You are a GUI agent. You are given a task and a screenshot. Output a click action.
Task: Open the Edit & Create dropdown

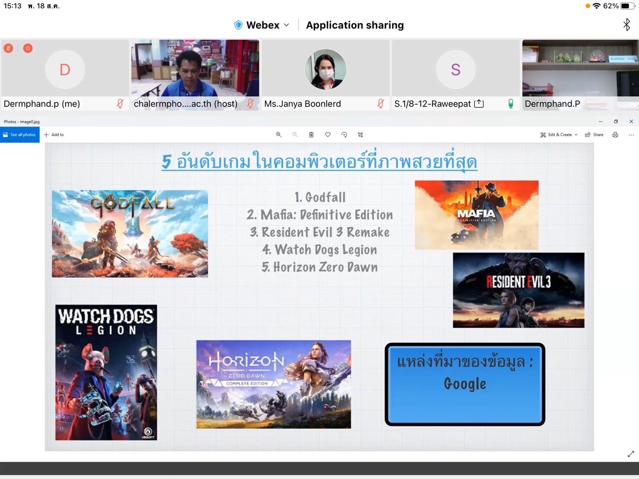[559, 135]
